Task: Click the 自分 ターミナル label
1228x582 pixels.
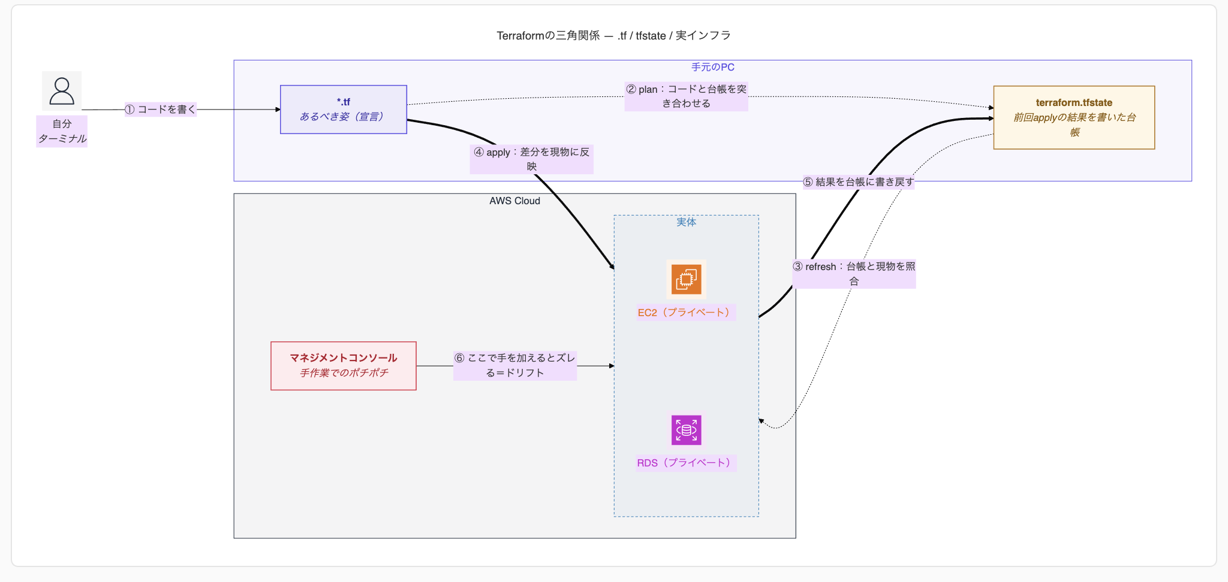Action: (62, 131)
